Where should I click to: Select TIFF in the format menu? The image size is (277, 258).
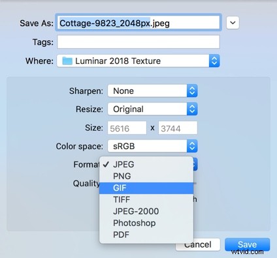pyautogui.click(x=146, y=199)
